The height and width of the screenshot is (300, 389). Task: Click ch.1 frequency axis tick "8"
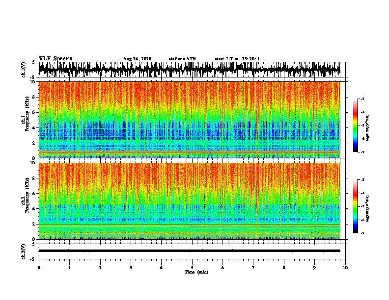coord(34,97)
